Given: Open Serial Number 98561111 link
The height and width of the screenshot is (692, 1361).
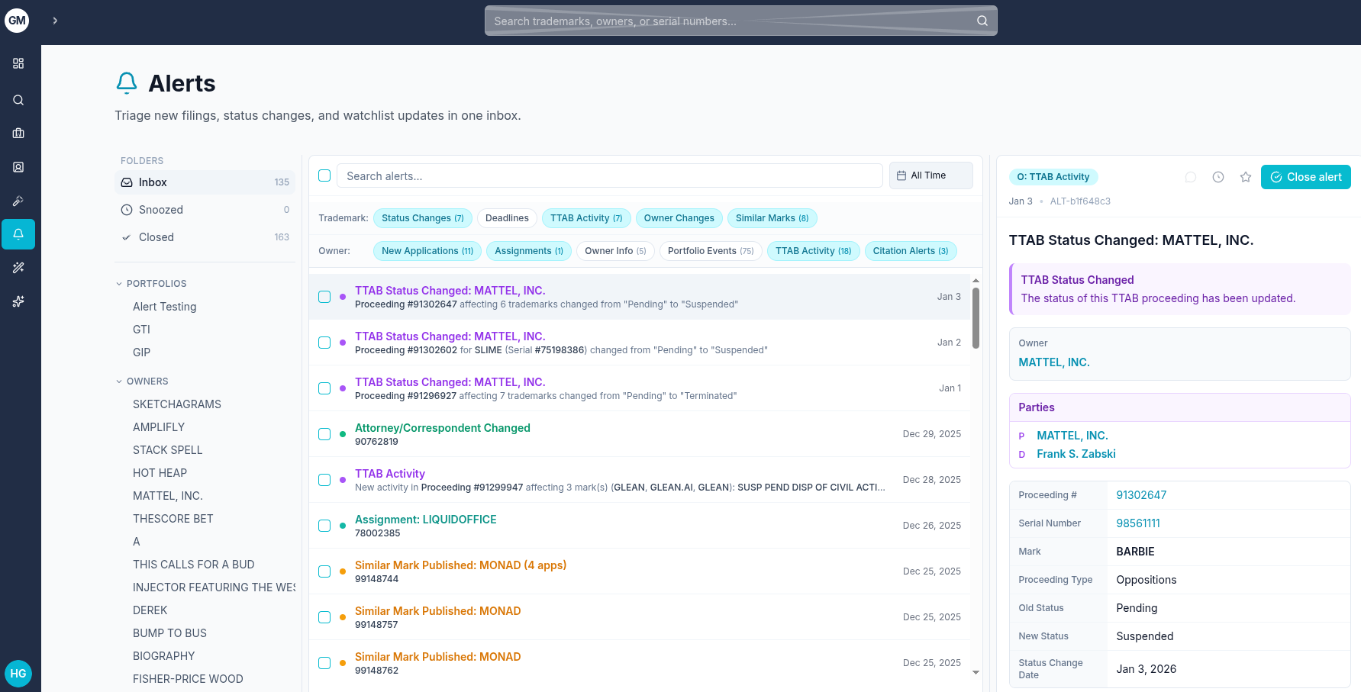Looking at the screenshot, I should [x=1138, y=523].
